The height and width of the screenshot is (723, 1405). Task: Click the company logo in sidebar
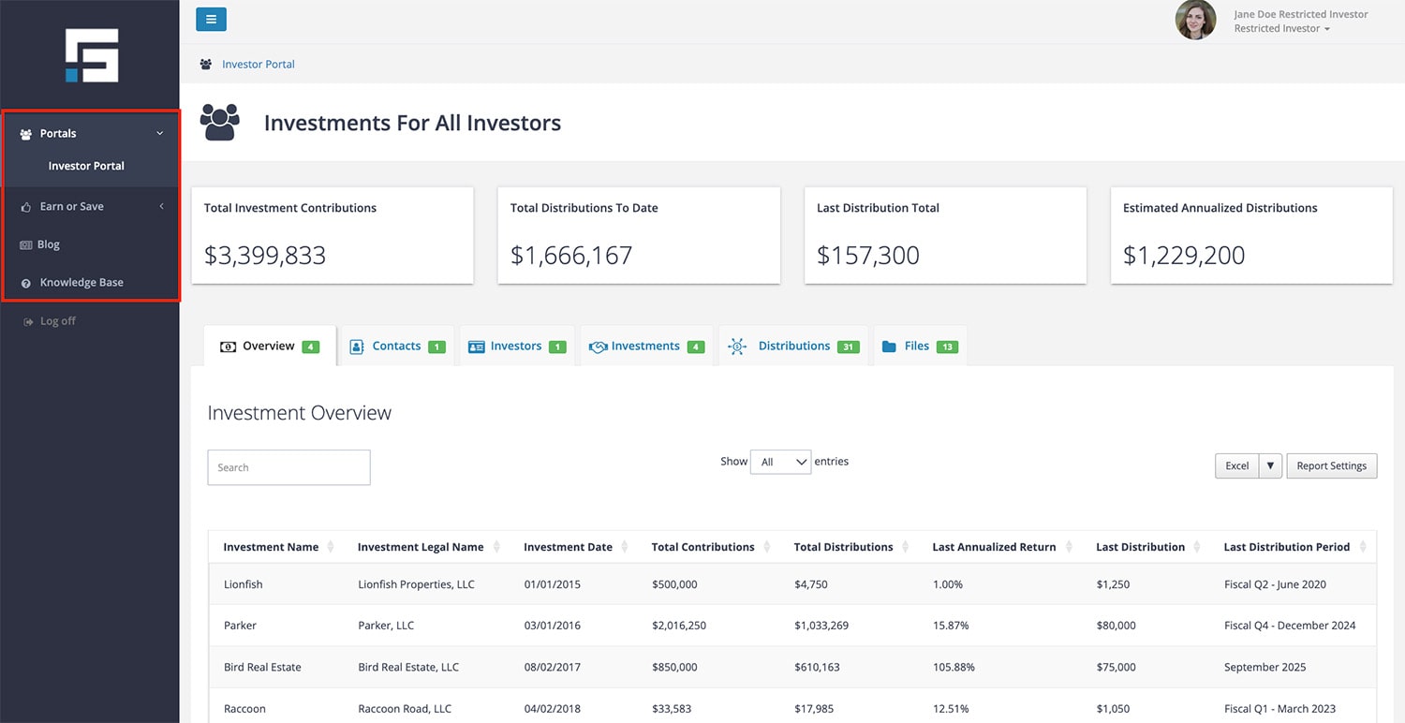[92, 55]
